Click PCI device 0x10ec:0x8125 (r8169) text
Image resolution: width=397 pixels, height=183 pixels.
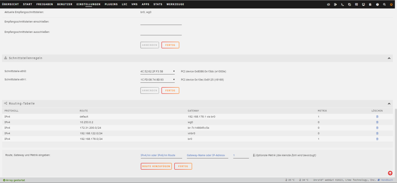click(x=202, y=80)
